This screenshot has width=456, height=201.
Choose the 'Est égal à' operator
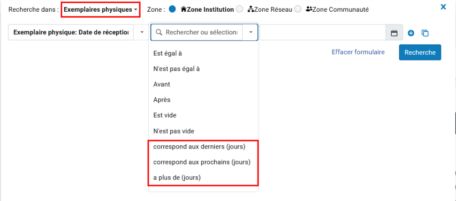click(167, 53)
